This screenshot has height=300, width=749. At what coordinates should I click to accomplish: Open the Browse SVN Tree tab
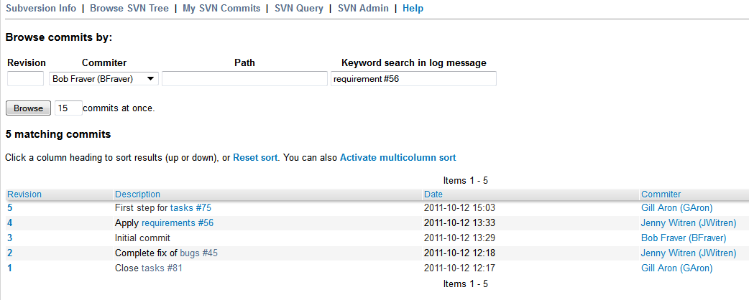[x=129, y=8]
